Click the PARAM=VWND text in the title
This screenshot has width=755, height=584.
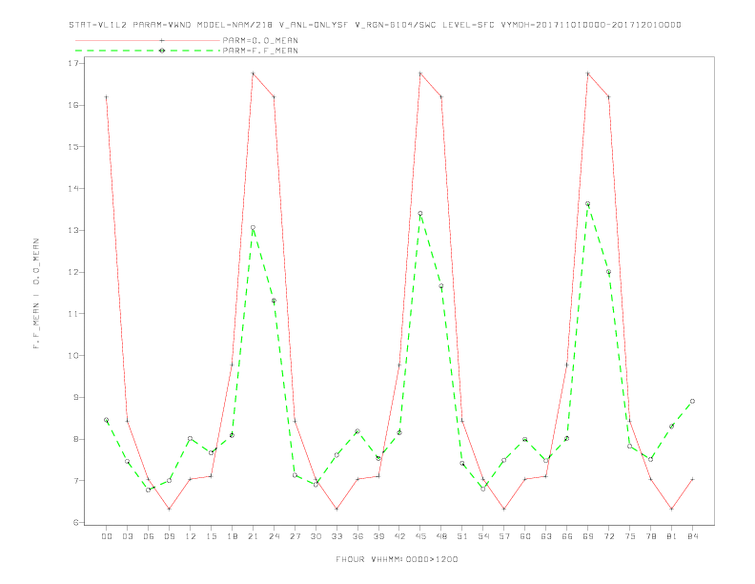[162, 25]
